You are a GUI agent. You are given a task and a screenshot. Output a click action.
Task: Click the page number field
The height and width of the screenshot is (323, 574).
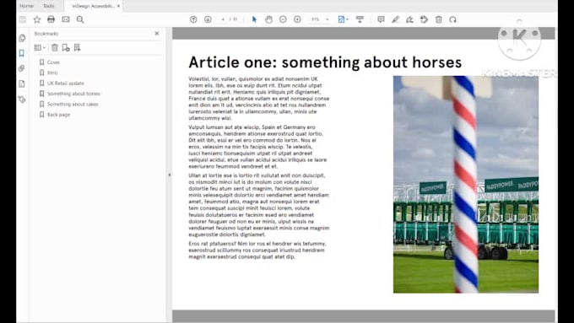(x=224, y=19)
